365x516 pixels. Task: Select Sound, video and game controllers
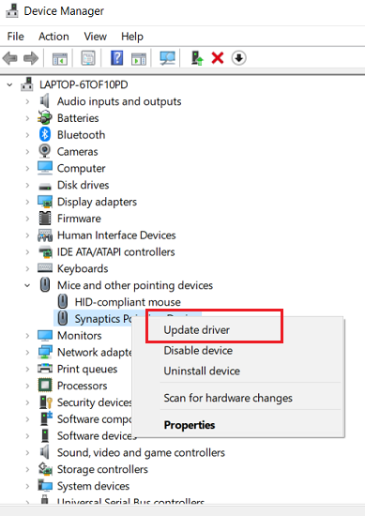point(141,452)
